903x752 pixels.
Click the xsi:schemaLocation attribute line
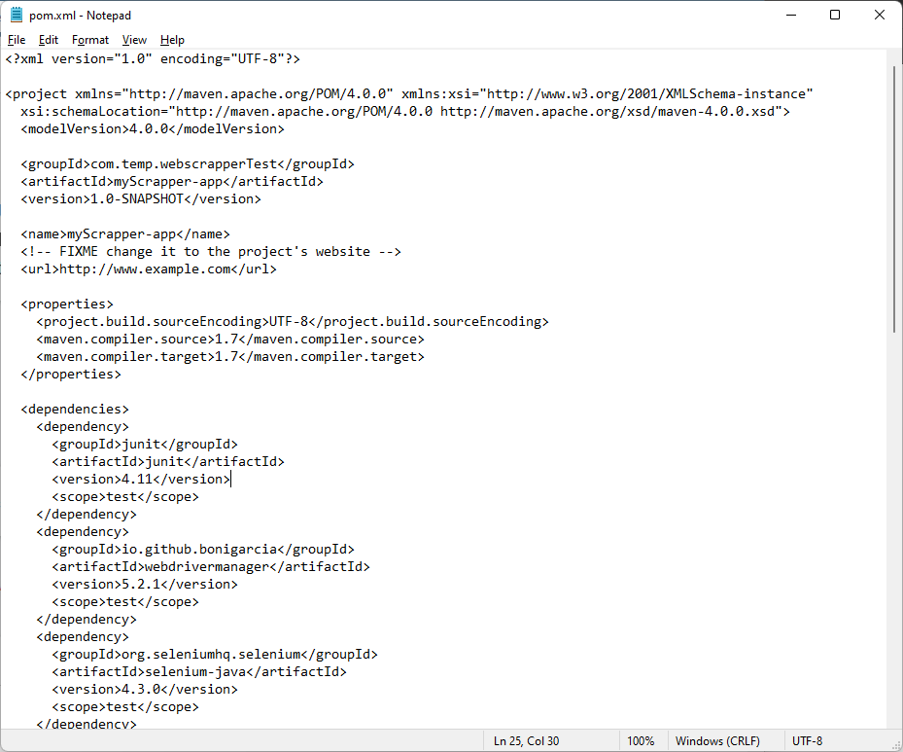point(405,111)
